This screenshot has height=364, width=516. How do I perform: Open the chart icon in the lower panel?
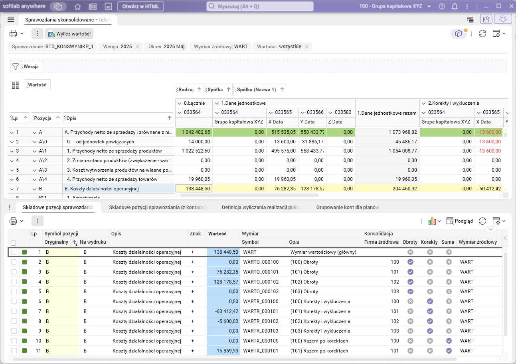point(432,221)
